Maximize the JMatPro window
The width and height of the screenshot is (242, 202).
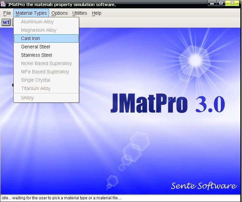pos(221,3)
